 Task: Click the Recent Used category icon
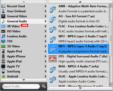point(3,6)
